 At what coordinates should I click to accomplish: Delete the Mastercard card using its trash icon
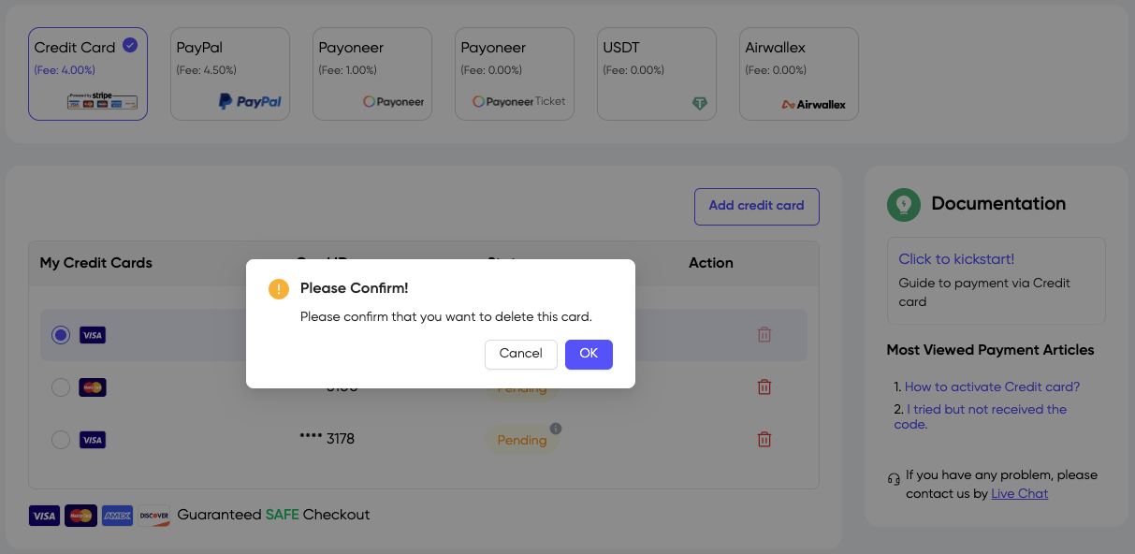(764, 386)
